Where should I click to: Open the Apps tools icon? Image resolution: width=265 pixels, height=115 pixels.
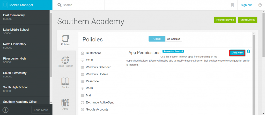65,103
